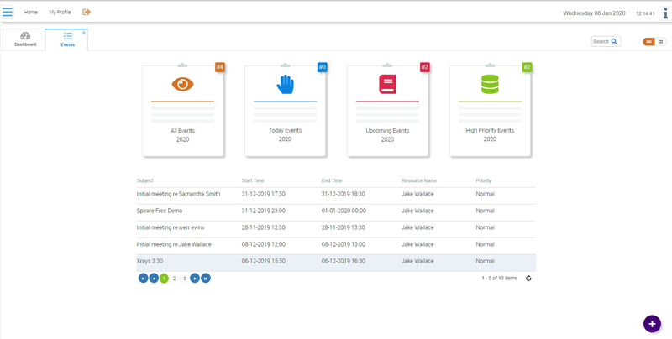
Task: Go to last page of events
Action: (x=206, y=279)
